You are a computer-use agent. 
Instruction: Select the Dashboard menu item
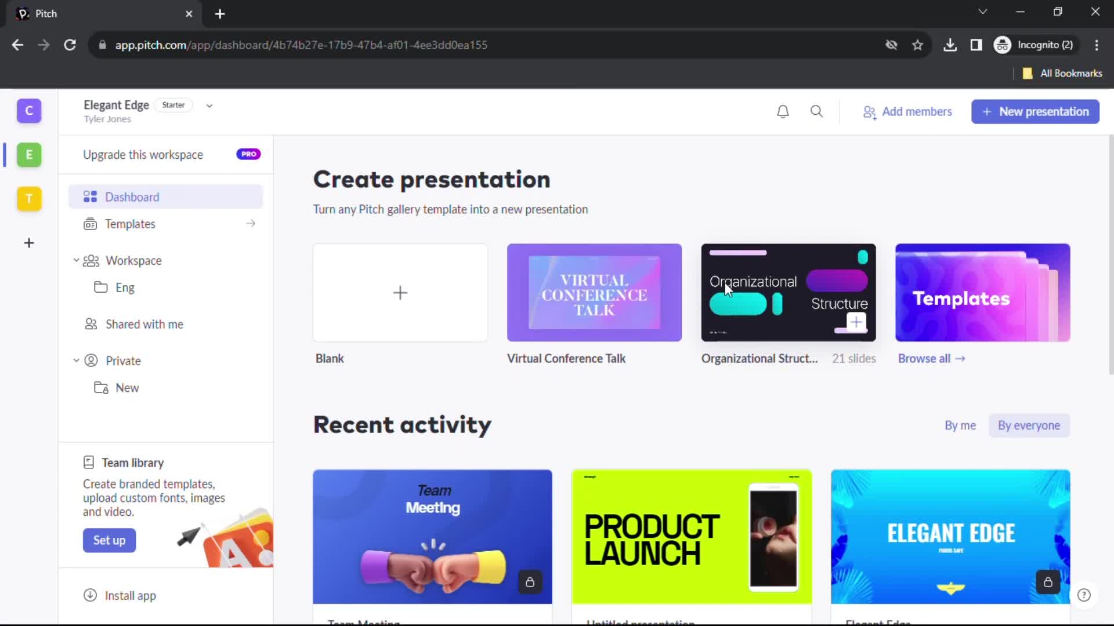(x=132, y=197)
